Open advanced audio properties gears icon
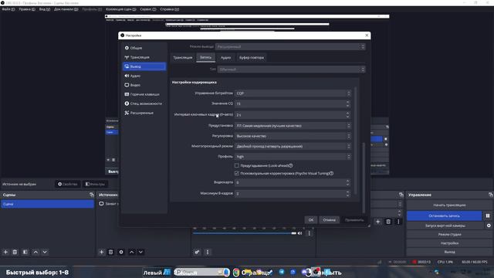The image size is (494, 278). 197,253
